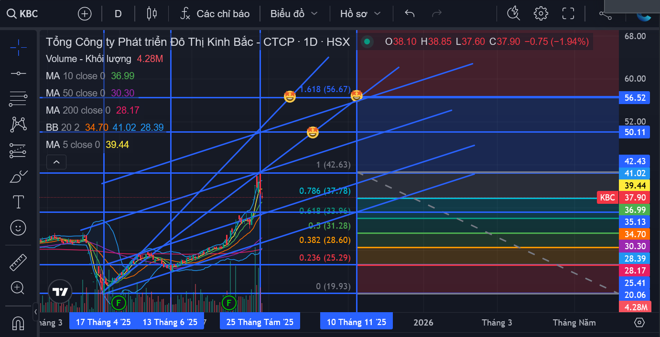Click the 36.99 green MA price label
The height and width of the screenshot is (337, 660).
[x=635, y=210]
